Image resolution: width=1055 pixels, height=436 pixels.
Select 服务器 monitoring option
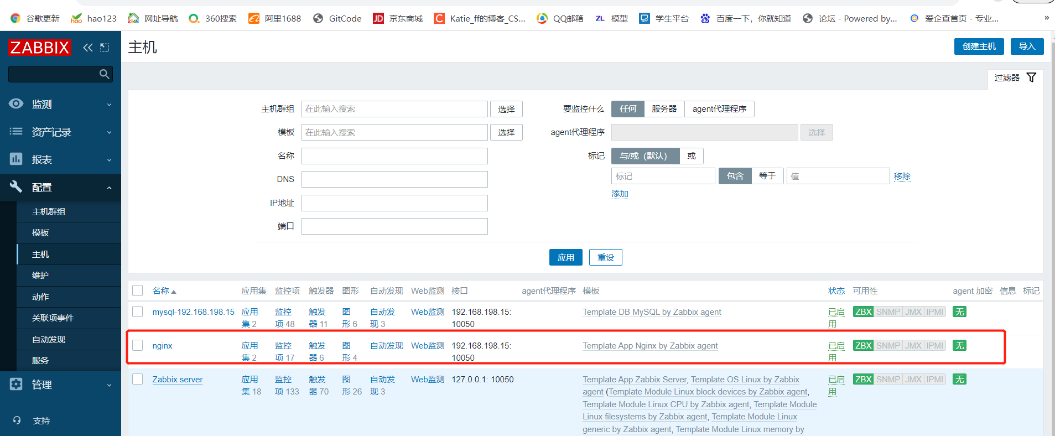click(x=664, y=109)
